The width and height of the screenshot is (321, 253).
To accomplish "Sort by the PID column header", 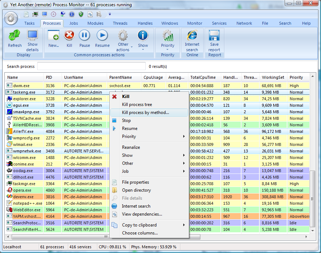I will [x=49, y=77].
